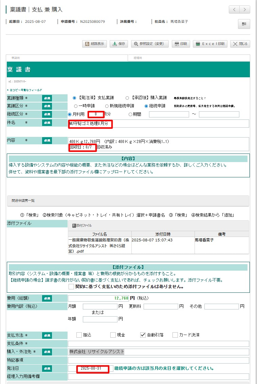
Task: Select the 新規継続申請 radio button
Action: 107,106
